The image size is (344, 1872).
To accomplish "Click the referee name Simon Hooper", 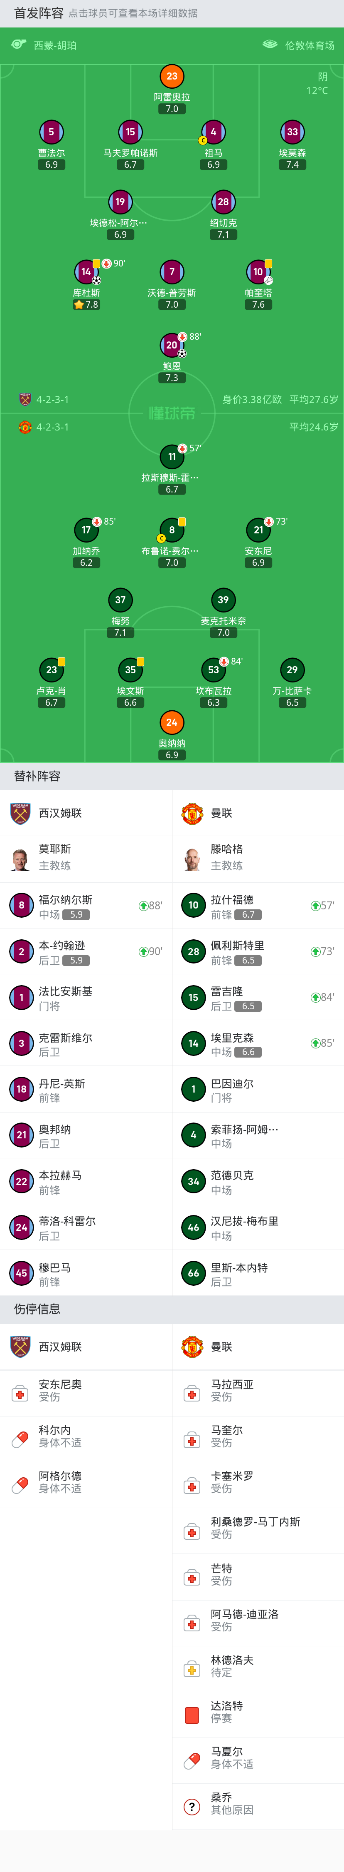I will pyautogui.click(x=55, y=45).
